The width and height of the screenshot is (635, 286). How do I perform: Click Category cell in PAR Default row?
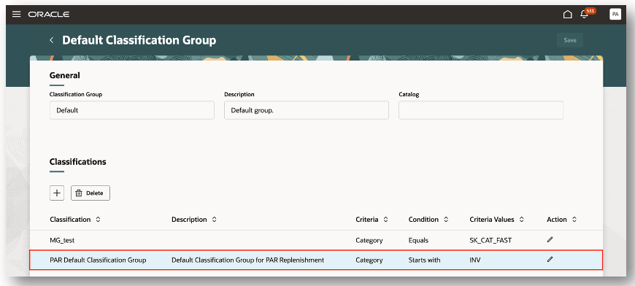(x=369, y=260)
